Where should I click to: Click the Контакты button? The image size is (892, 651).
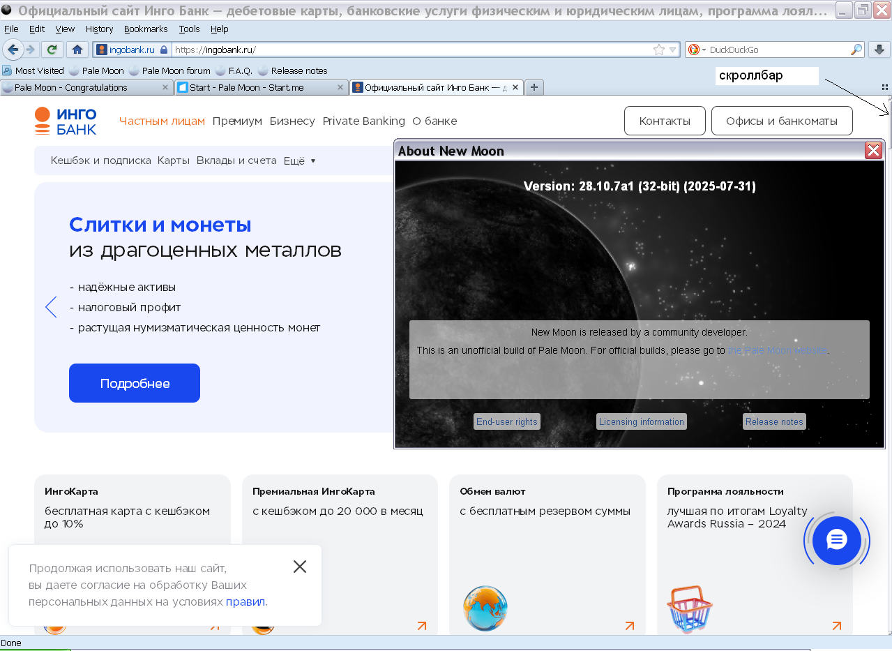click(x=665, y=121)
